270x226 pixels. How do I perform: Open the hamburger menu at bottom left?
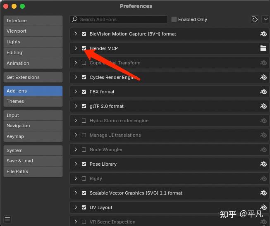click(7, 219)
